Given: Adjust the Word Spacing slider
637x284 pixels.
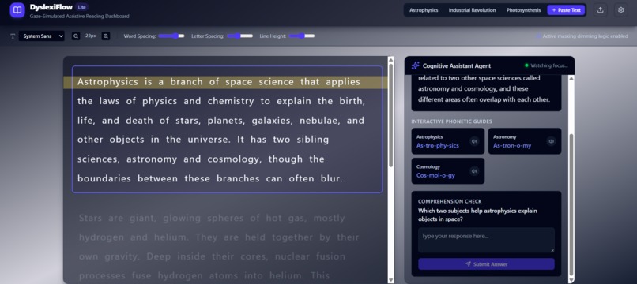Looking at the screenshot, I should [171, 36].
